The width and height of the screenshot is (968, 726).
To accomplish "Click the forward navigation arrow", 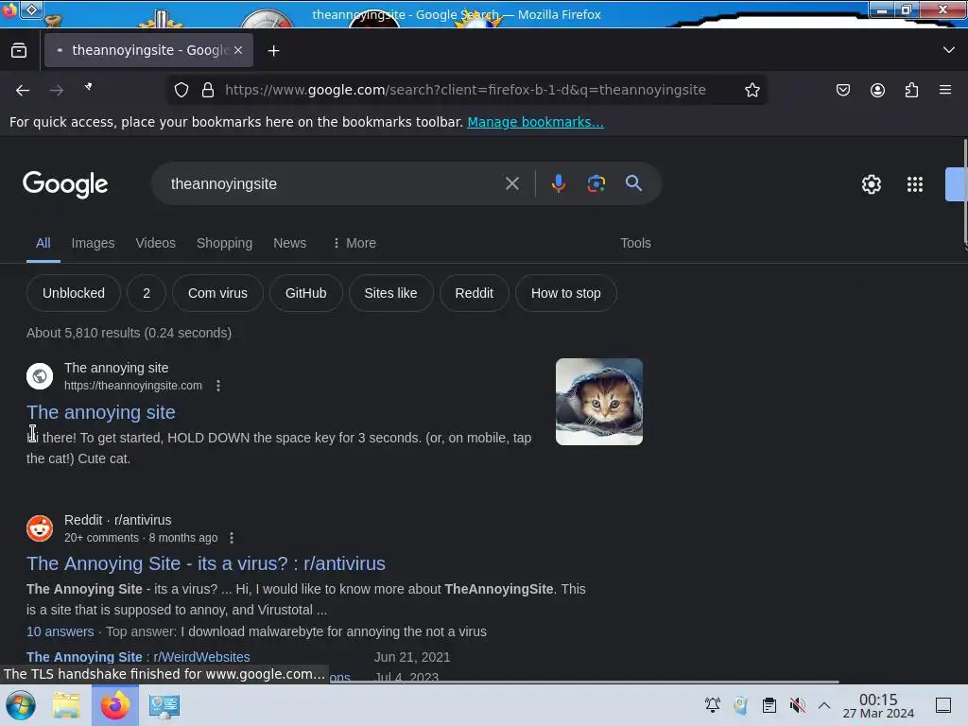I will (x=57, y=90).
